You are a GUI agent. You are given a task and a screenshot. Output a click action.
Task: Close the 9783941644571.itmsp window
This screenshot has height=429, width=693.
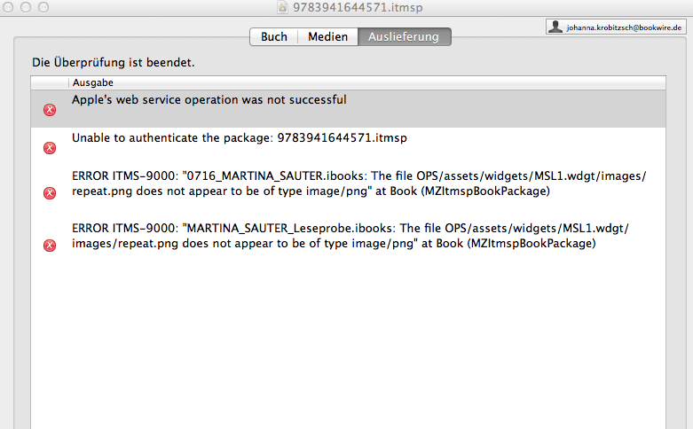[10, 7]
